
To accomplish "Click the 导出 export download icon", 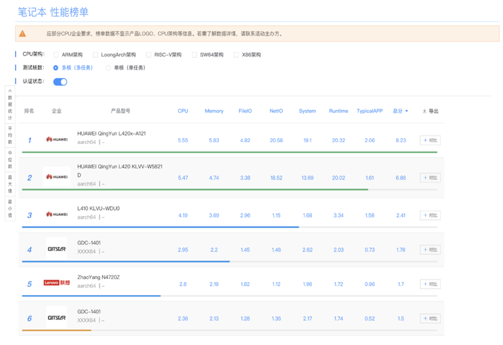I will pyautogui.click(x=424, y=111).
